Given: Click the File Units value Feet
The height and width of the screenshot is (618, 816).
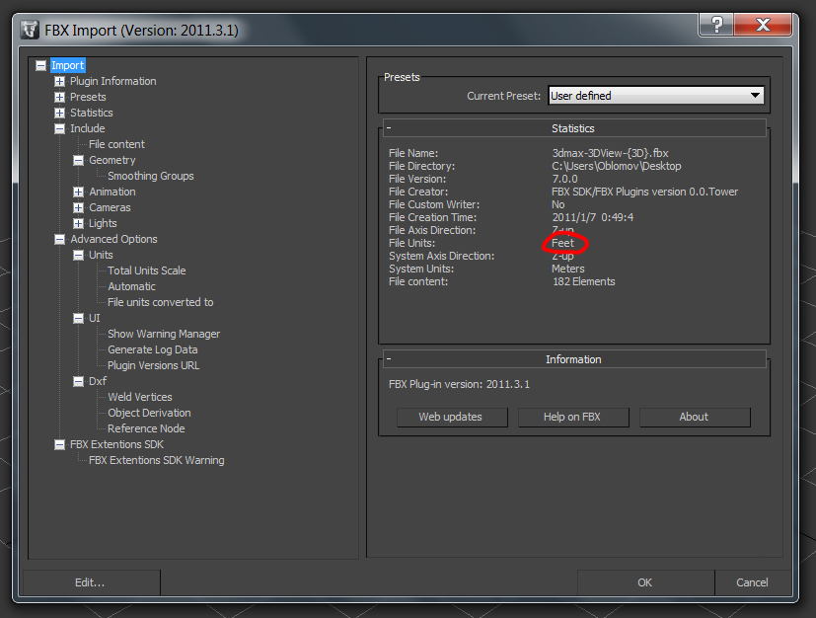Looking at the screenshot, I should (x=562, y=243).
